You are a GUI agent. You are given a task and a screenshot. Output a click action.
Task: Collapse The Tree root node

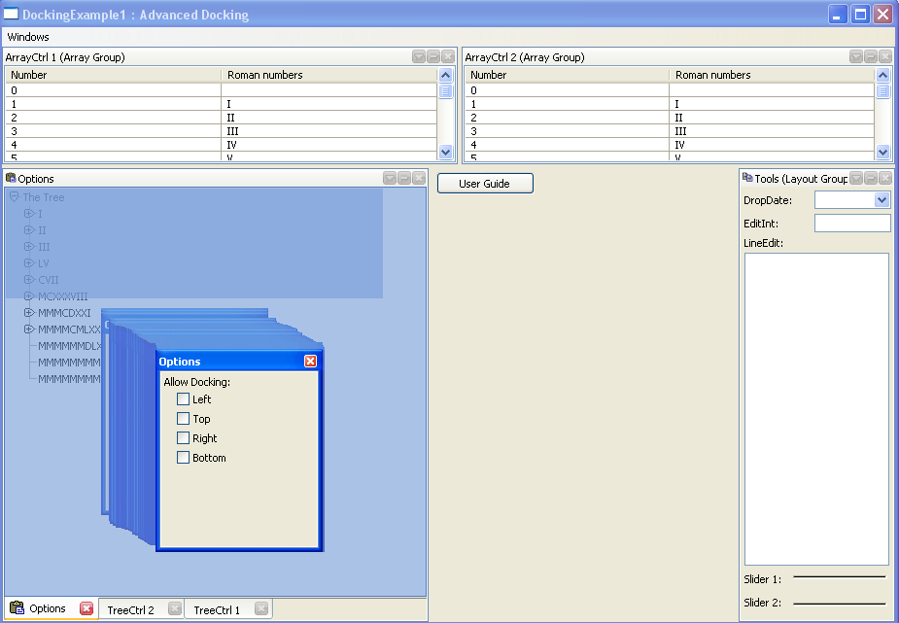14,197
